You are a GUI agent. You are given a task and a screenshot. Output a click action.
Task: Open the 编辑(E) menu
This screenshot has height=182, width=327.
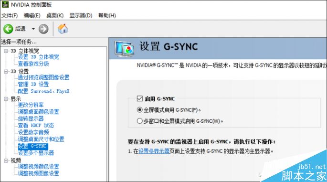pos(32,15)
